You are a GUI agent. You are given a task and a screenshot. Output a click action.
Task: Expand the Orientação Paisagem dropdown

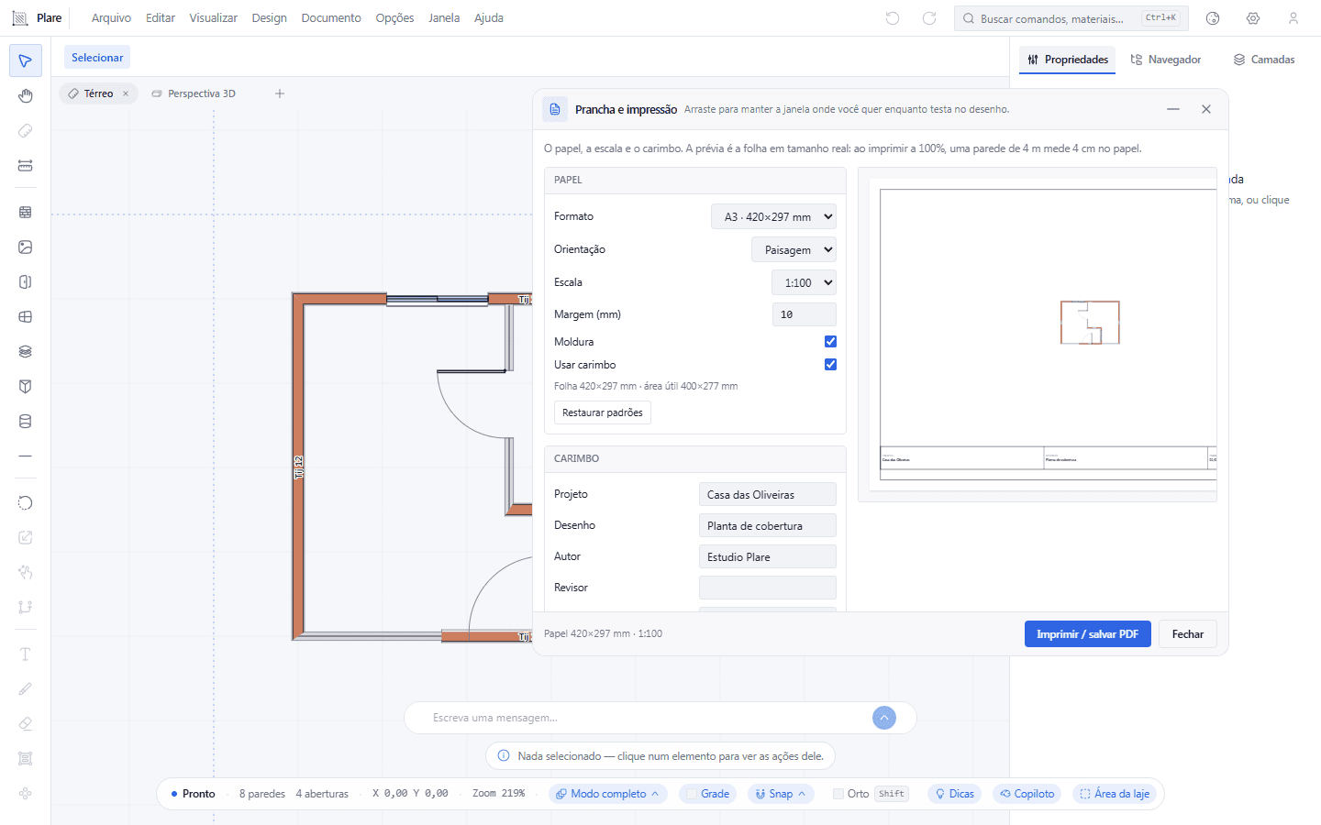tap(794, 249)
